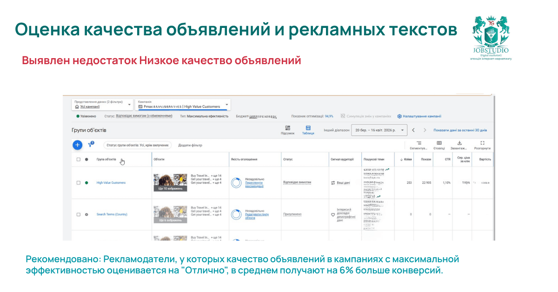Click the JOBSTUDIO logo
The image size is (558, 292).
click(490, 37)
